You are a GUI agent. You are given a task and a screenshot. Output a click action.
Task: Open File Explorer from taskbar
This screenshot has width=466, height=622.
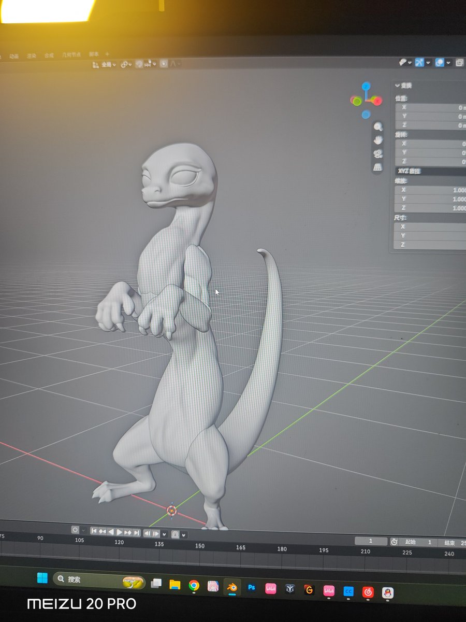pos(175,585)
